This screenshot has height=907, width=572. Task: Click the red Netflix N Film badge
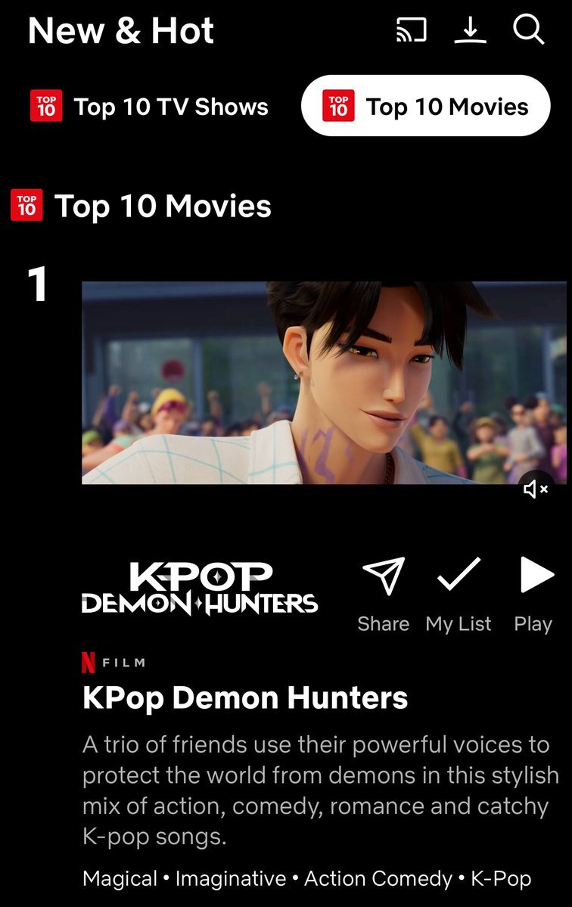click(x=113, y=663)
